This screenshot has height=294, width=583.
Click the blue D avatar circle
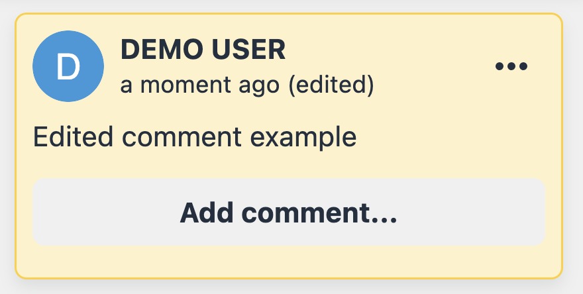click(68, 66)
